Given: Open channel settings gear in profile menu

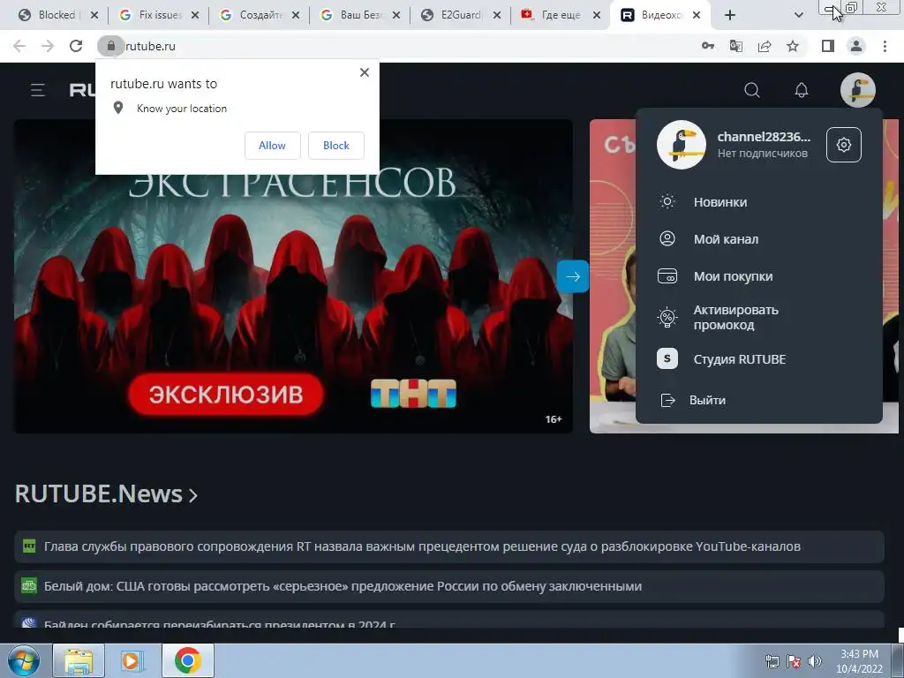Looking at the screenshot, I should [x=843, y=145].
